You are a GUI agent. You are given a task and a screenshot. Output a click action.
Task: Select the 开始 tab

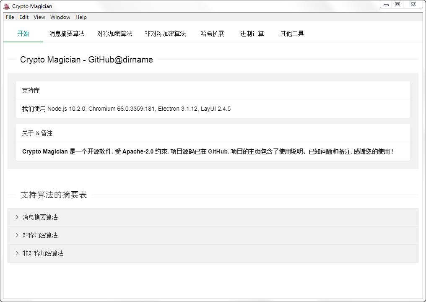[x=23, y=34]
